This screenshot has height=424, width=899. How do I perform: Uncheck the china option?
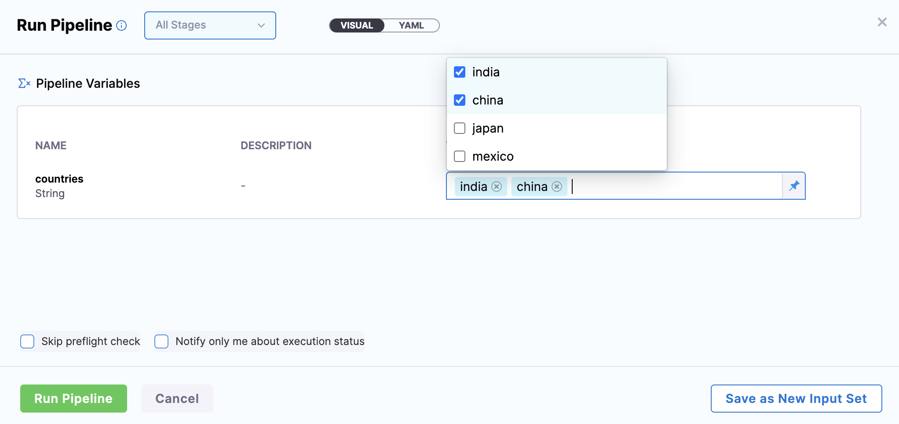coord(460,100)
